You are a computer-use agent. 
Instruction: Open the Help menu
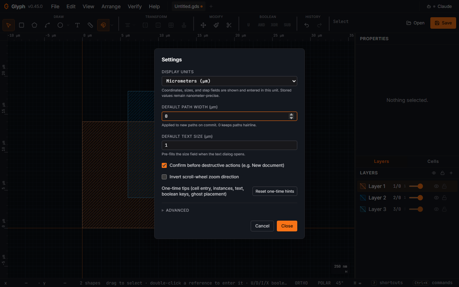point(154,6)
